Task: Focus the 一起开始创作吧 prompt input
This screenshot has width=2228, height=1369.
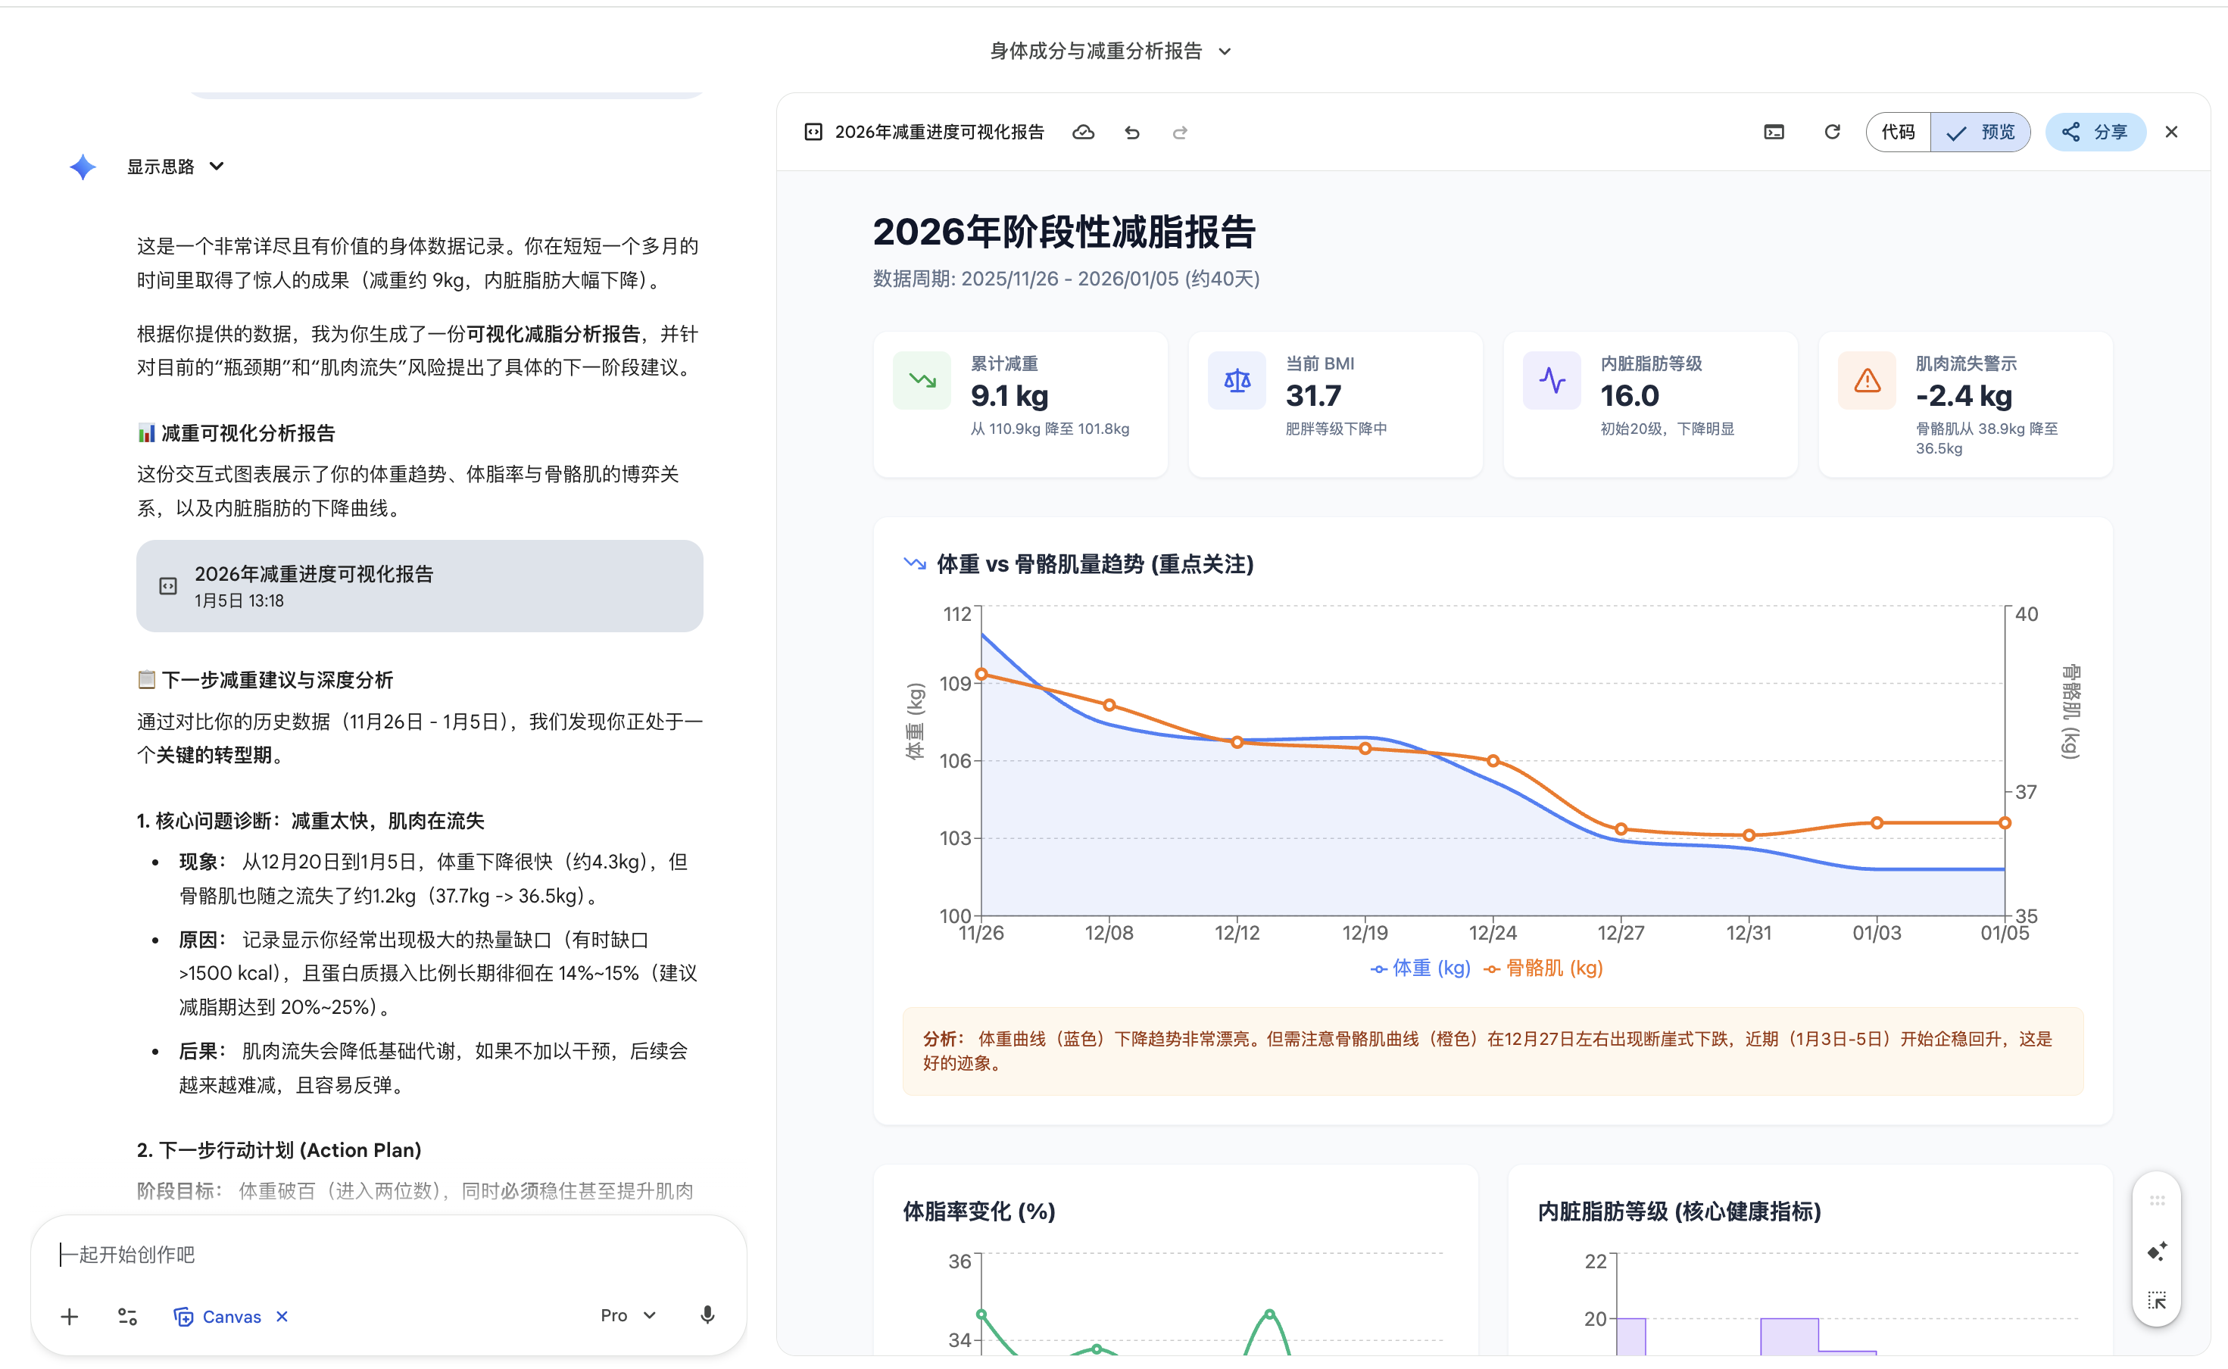Action: point(389,1254)
